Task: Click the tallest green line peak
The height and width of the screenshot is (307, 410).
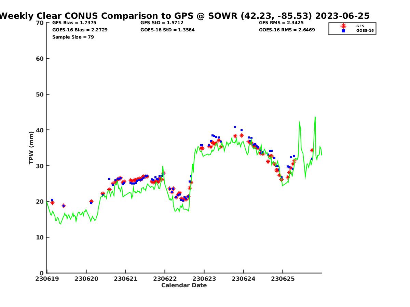Action: coord(315,117)
